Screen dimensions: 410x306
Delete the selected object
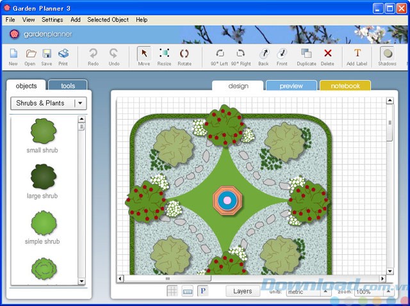[x=327, y=56]
